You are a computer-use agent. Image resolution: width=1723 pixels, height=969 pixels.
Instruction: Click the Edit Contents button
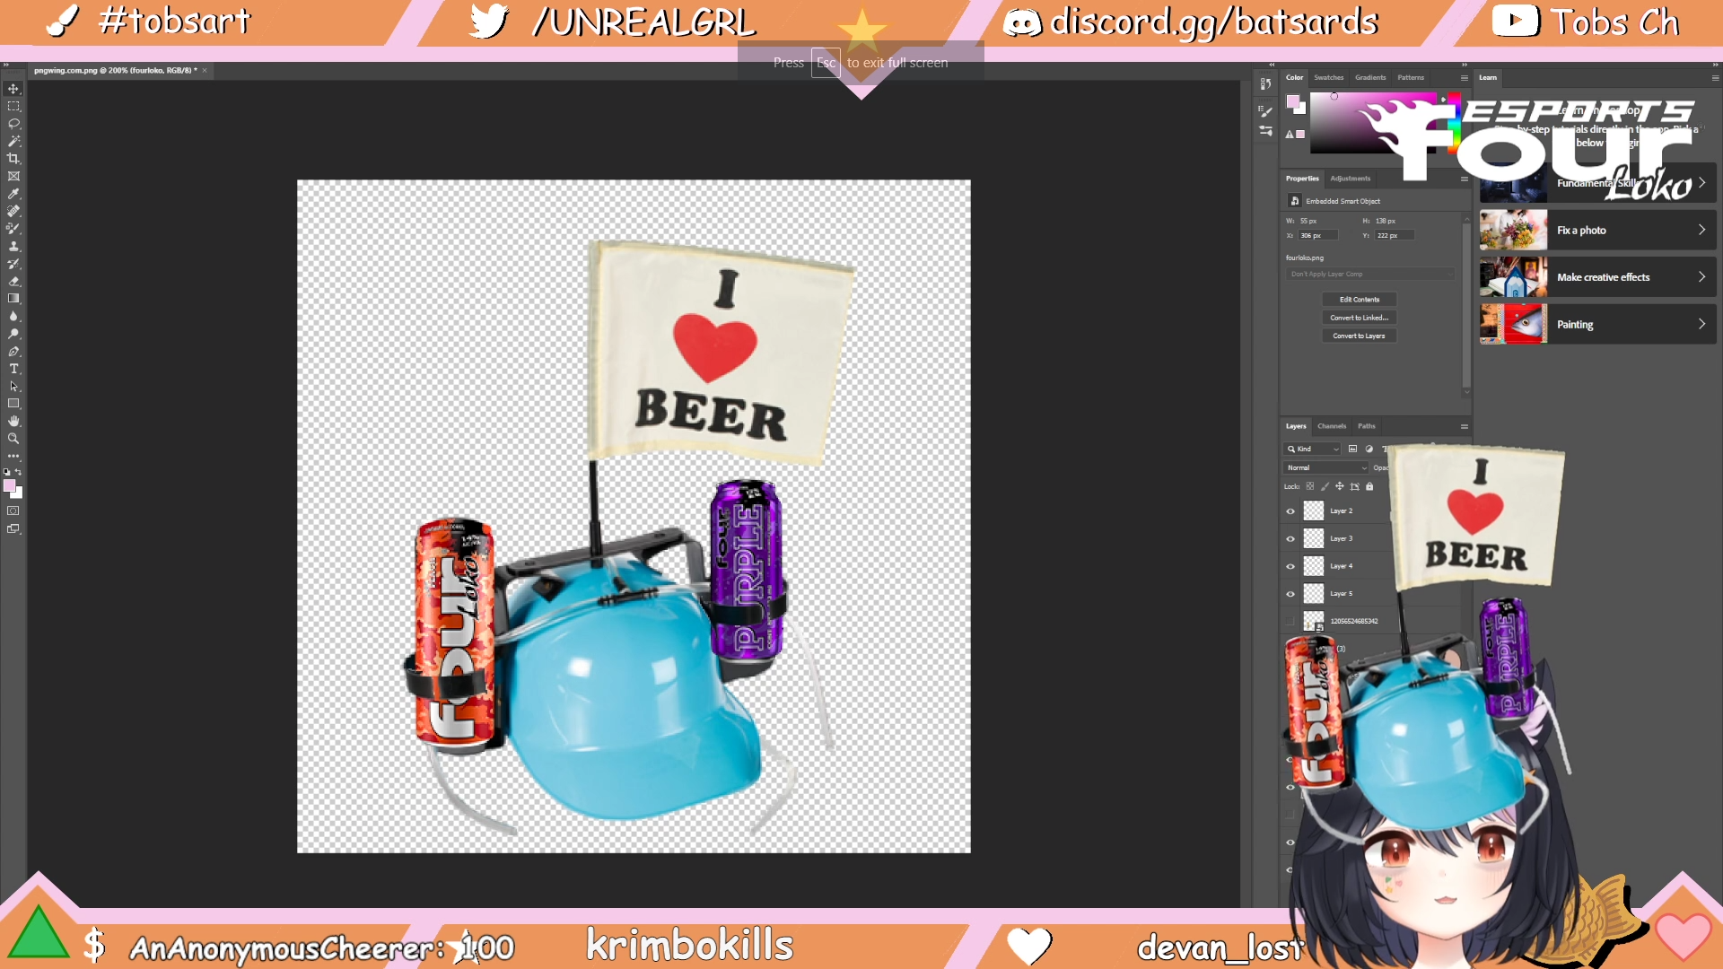[1359, 300]
